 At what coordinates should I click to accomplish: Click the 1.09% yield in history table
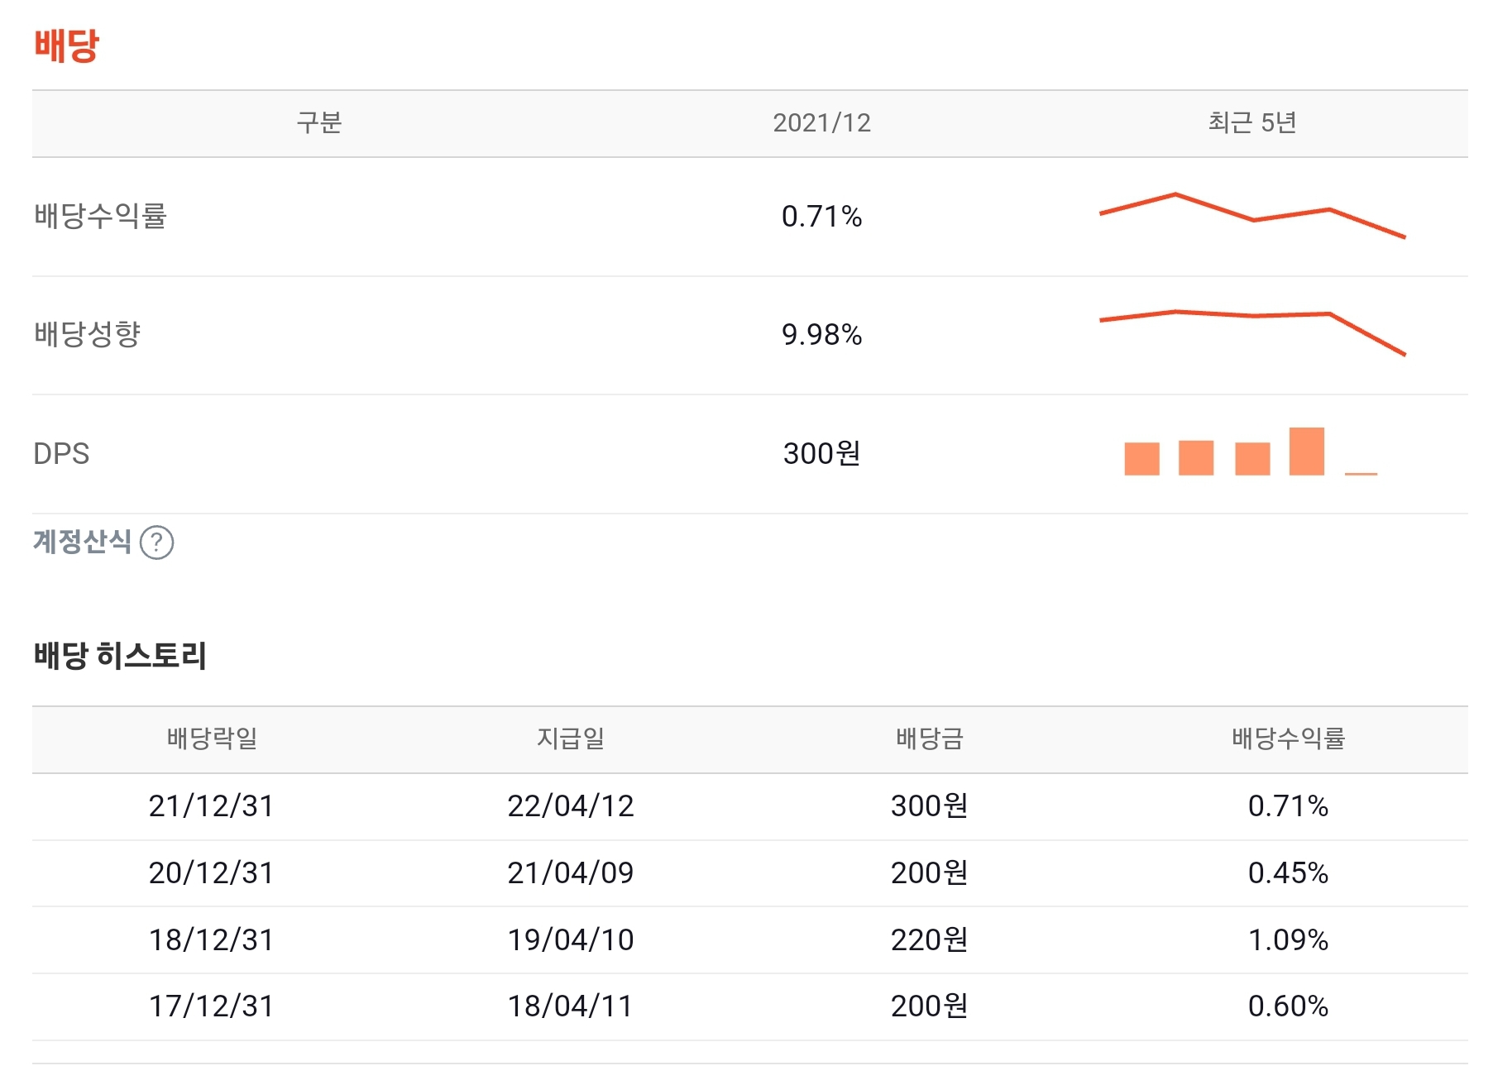tap(1290, 939)
